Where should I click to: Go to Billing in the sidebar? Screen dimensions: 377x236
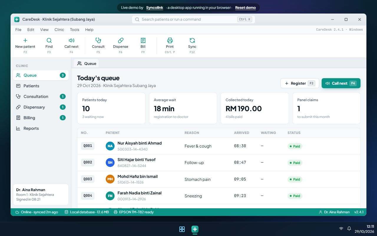(x=41, y=118)
